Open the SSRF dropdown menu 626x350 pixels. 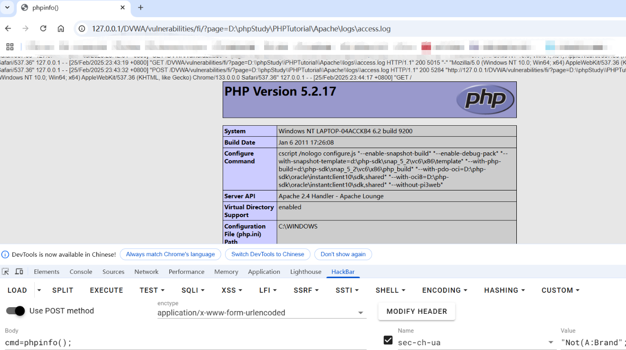tap(306, 290)
